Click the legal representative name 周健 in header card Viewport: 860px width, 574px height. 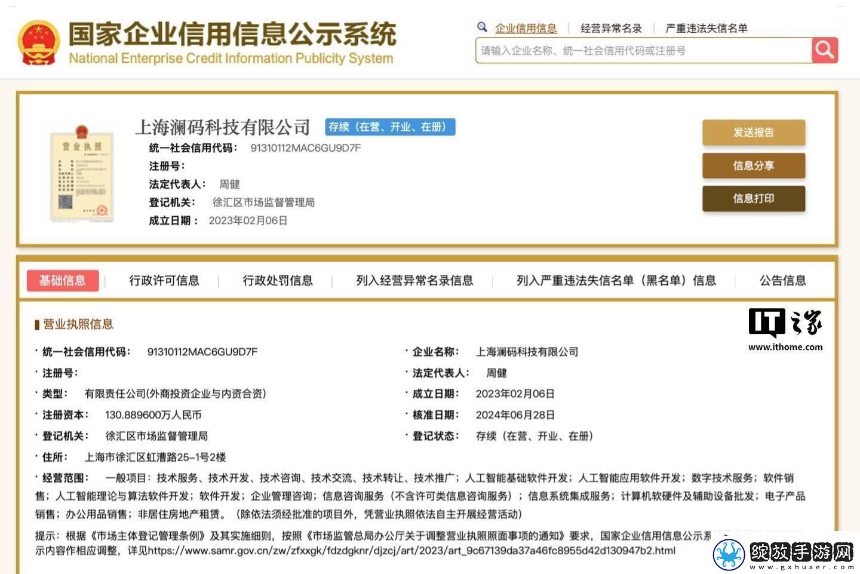click(x=229, y=184)
